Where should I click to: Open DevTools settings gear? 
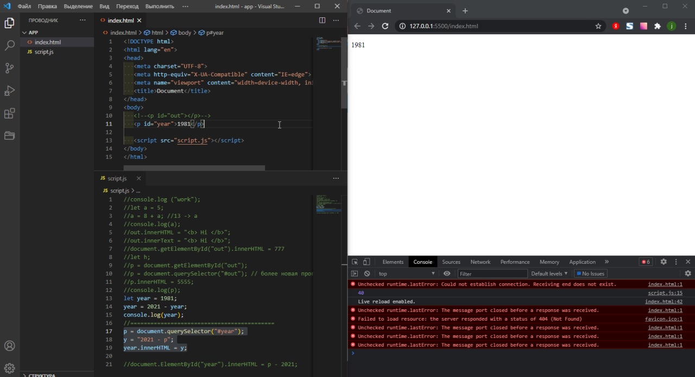pos(664,262)
